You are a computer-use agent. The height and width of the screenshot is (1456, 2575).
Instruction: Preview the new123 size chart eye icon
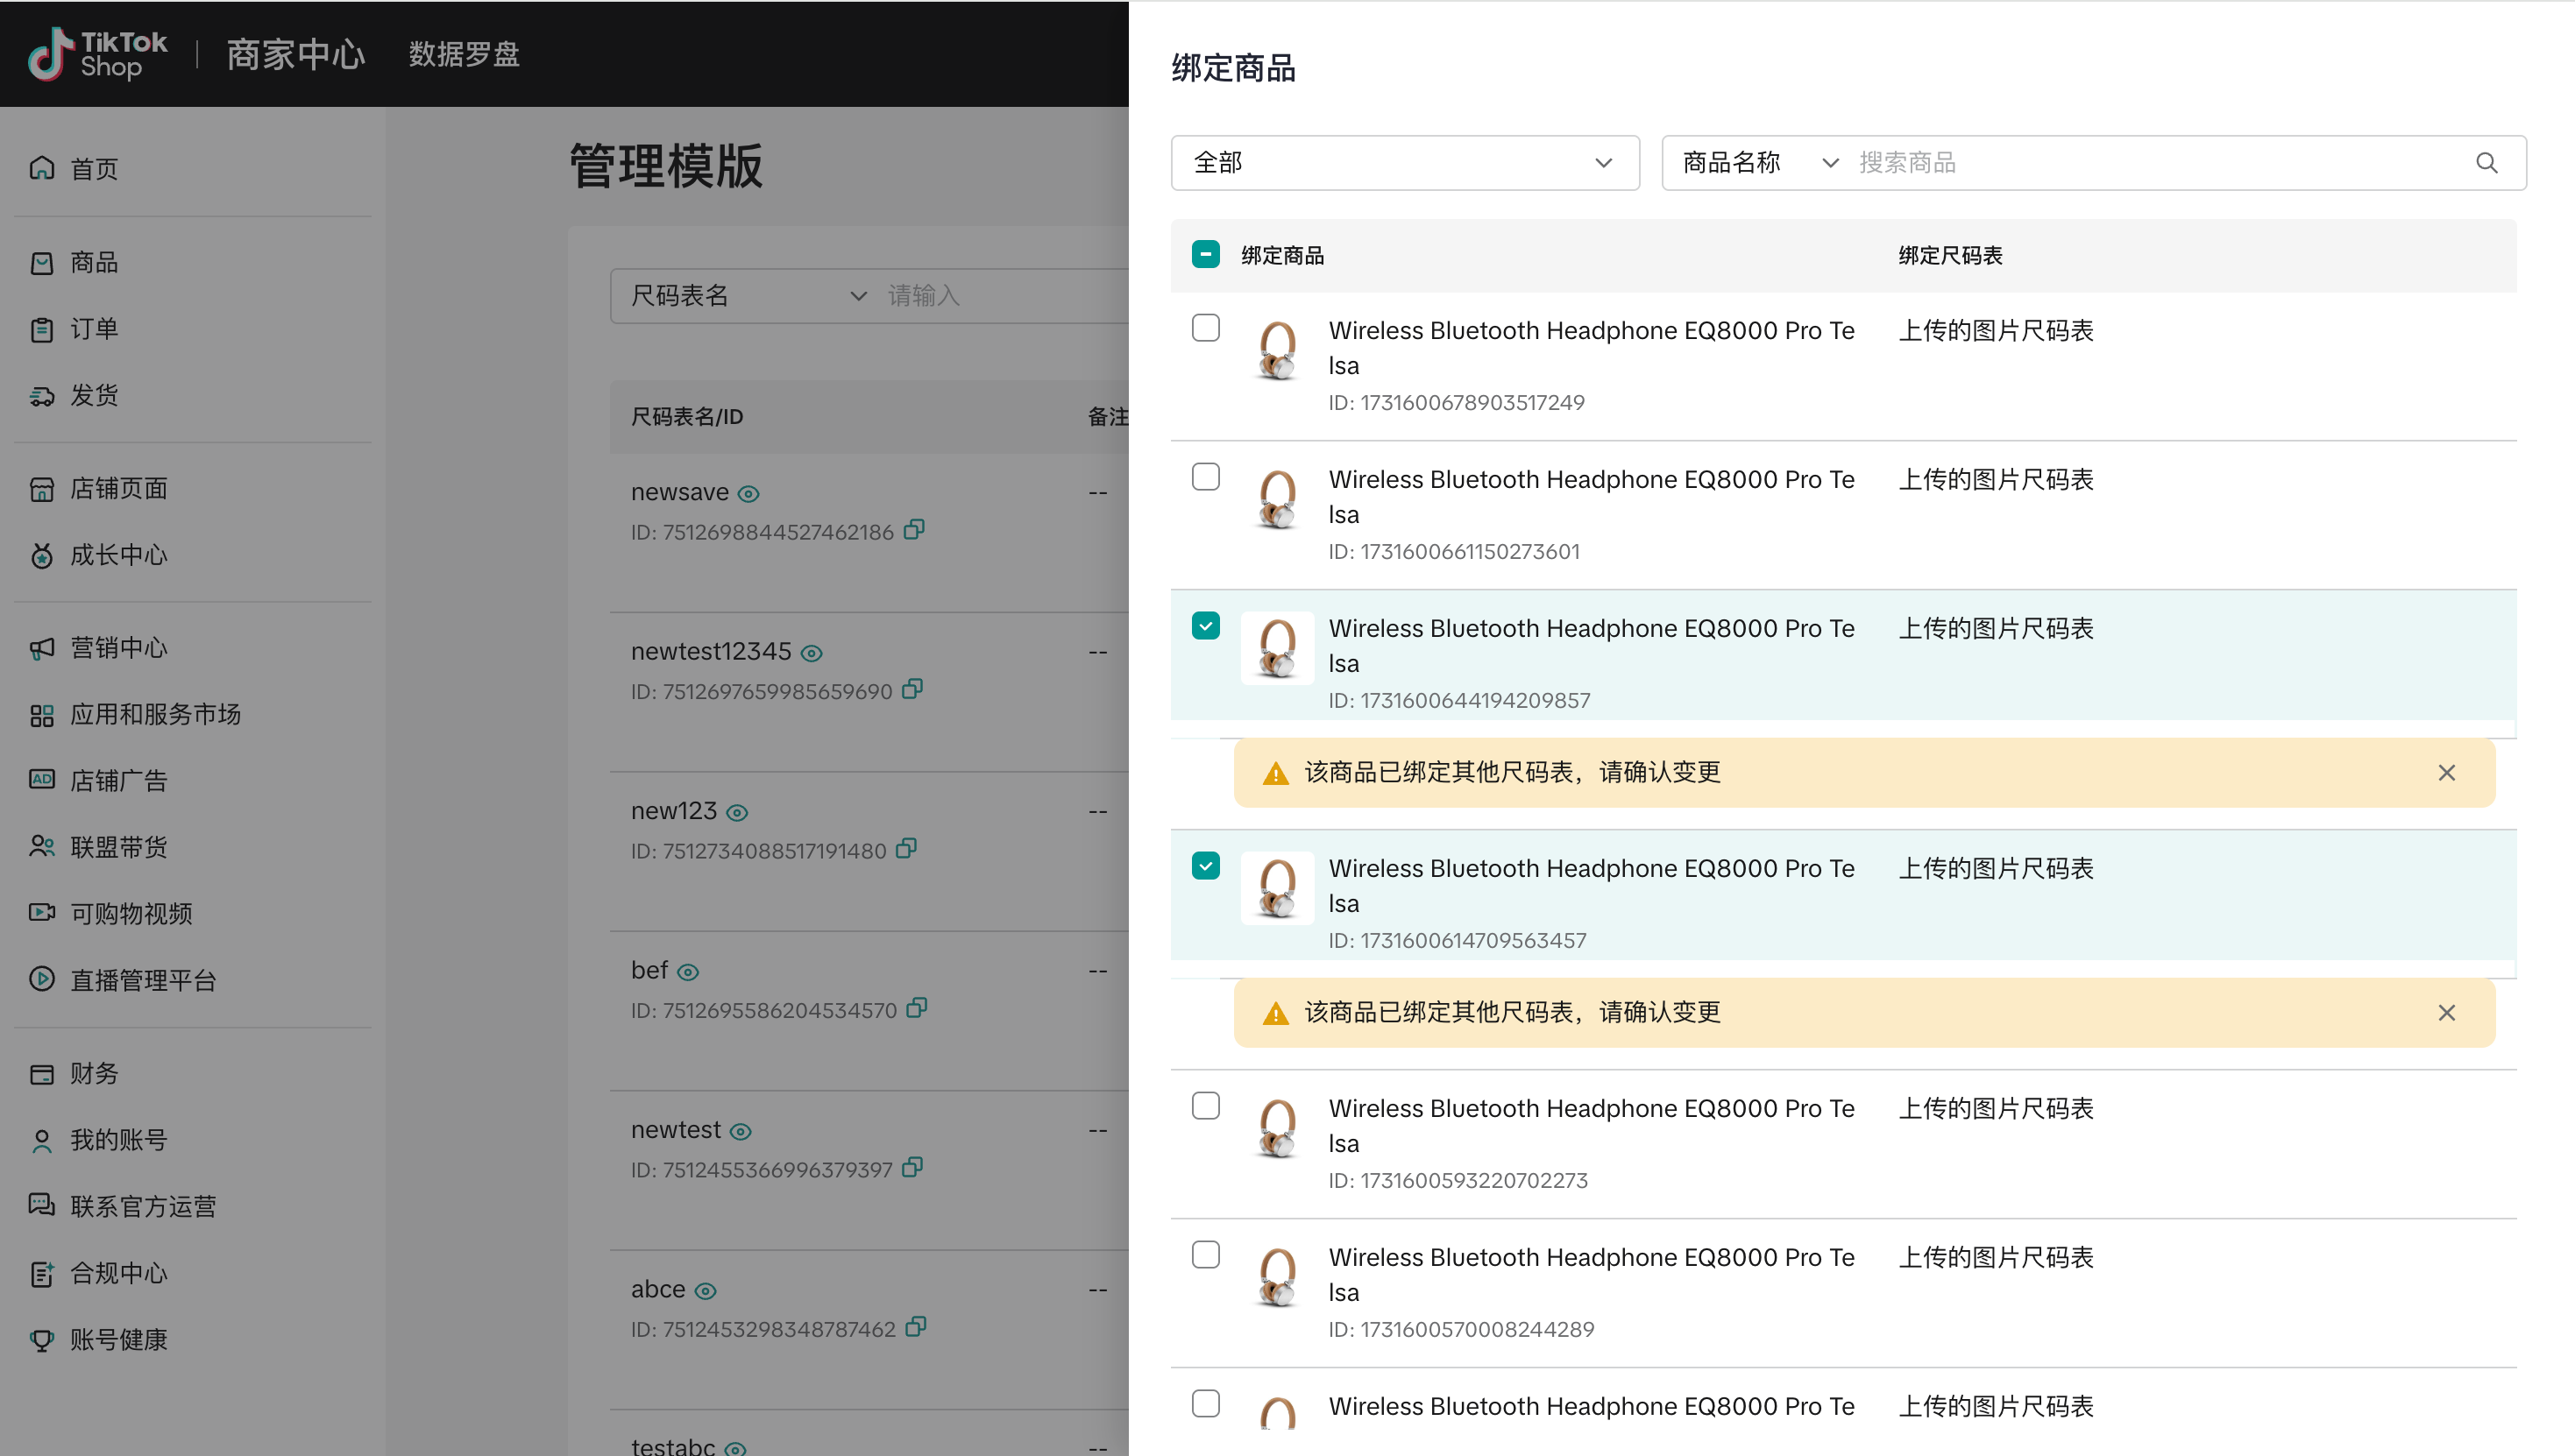coord(737,812)
